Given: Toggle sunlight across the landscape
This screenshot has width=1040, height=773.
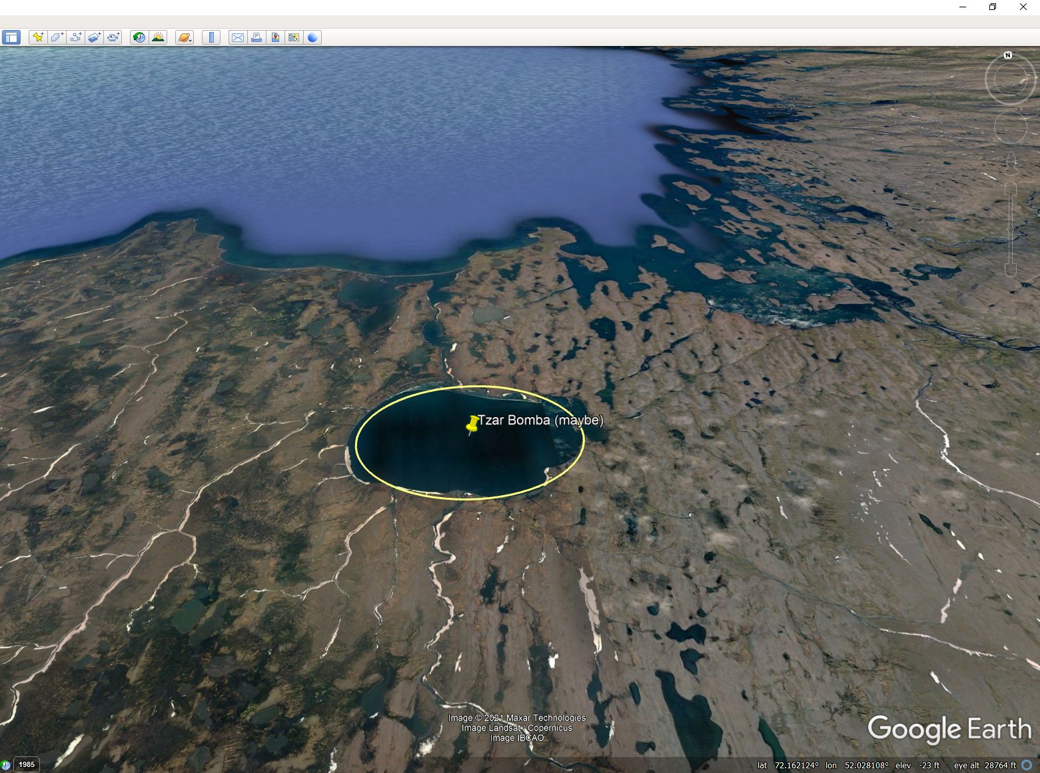Looking at the screenshot, I should (158, 37).
